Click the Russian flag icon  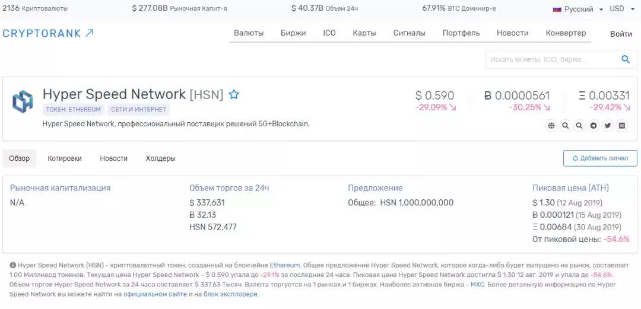557,9
